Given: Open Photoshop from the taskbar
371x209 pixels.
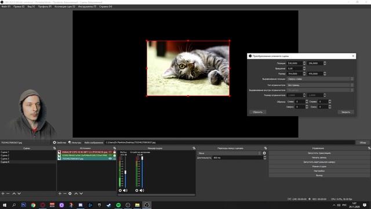Looking at the screenshot, I should click(x=24, y=205).
